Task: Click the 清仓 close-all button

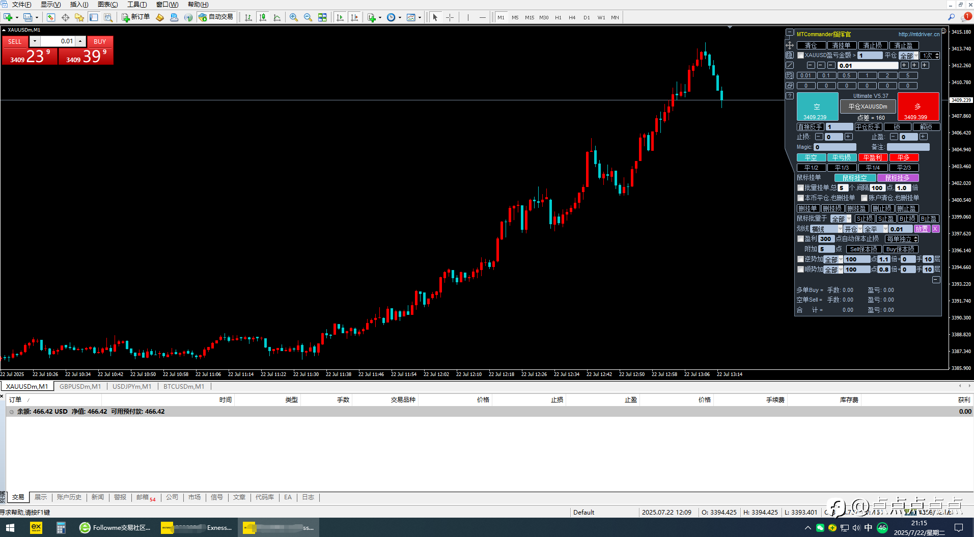Action: [x=811, y=45]
